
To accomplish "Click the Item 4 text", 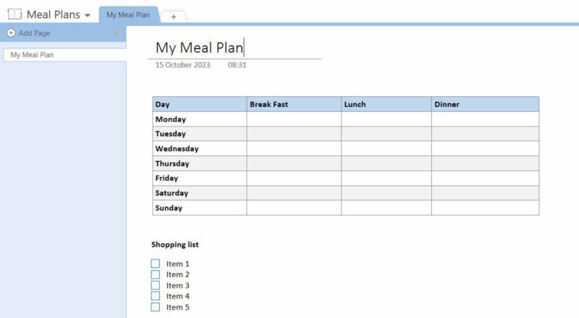I will (177, 296).
